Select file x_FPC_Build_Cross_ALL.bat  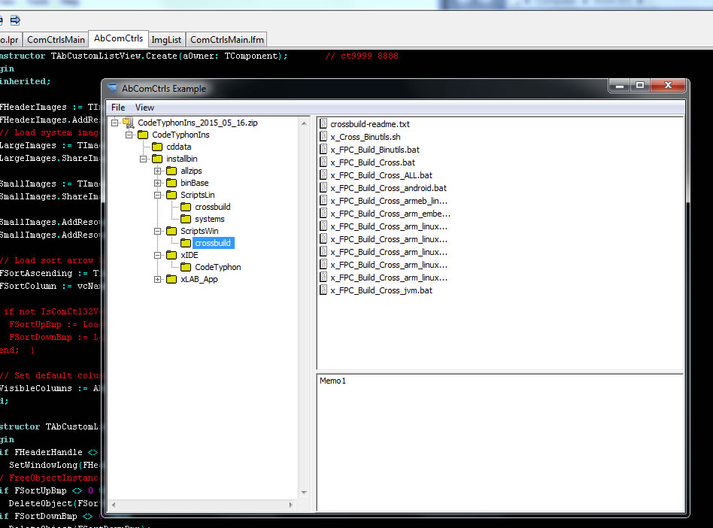point(381,175)
